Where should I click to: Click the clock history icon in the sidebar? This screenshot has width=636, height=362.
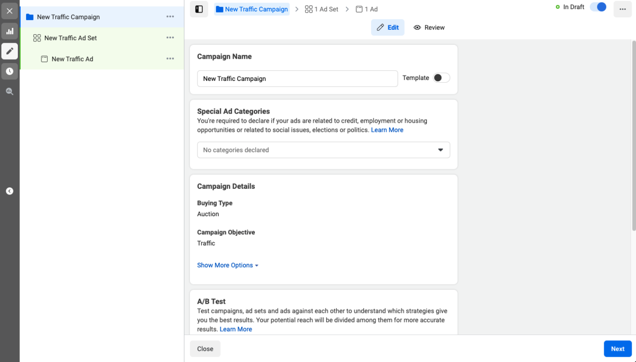pyautogui.click(x=10, y=71)
